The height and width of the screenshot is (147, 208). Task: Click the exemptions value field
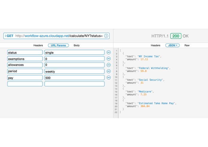tap(75, 59)
